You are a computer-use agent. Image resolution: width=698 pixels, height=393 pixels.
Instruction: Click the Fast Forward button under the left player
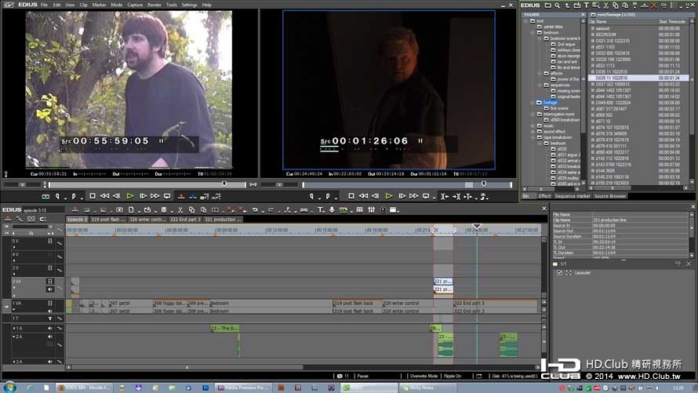[155, 196]
